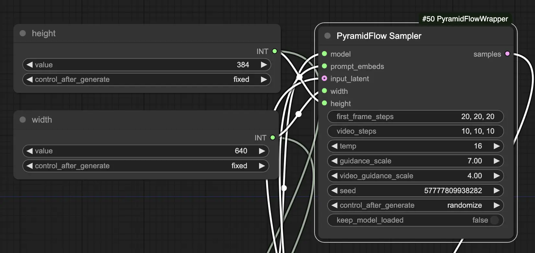
Task: Decrease width node value with left arrow
Action: pyautogui.click(x=30, y=151)
